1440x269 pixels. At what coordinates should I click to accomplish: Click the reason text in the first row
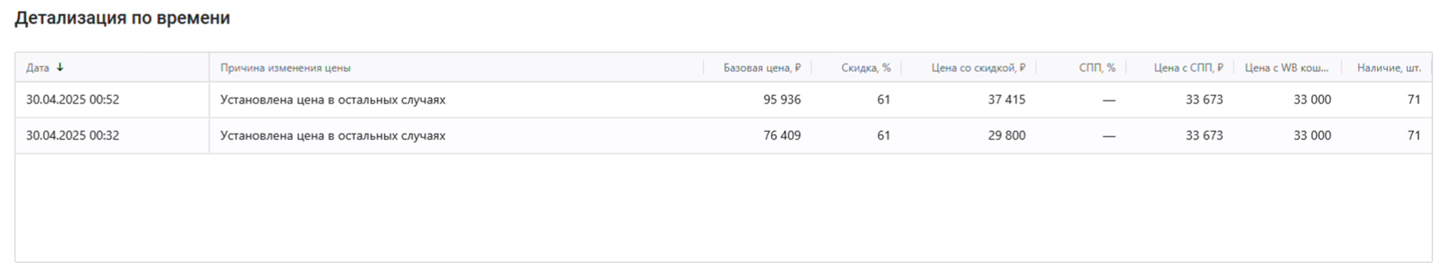[x=333, y=100]
